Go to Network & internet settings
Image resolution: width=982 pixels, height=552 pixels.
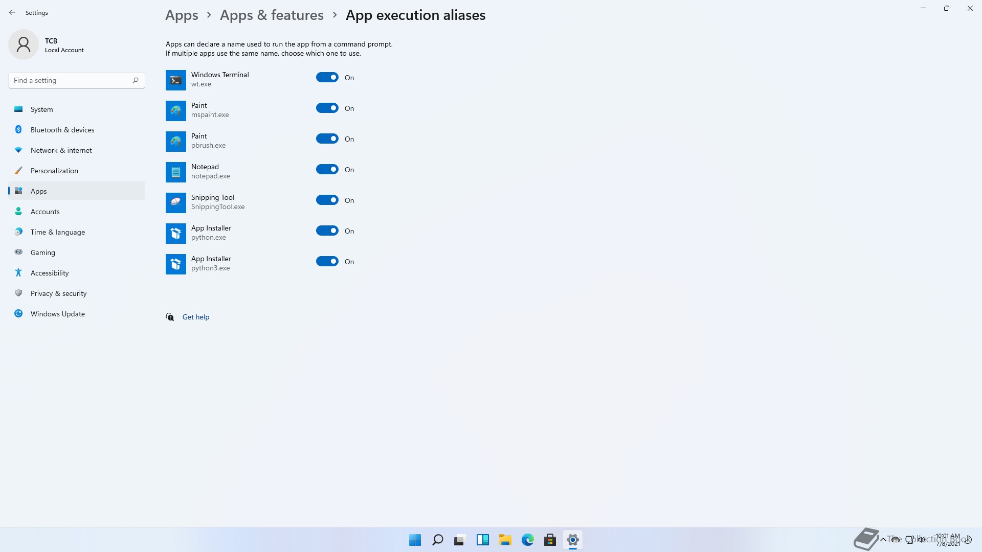point(77,150)
